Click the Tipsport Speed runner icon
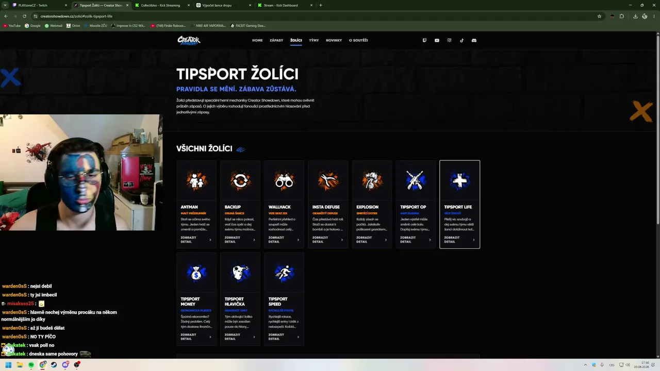 click(284, 273)
